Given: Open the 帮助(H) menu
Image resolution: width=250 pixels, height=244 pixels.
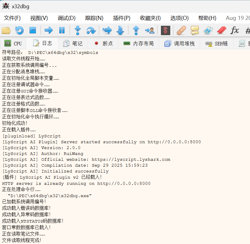Looking at the screenshot, I should click(207, 18).
